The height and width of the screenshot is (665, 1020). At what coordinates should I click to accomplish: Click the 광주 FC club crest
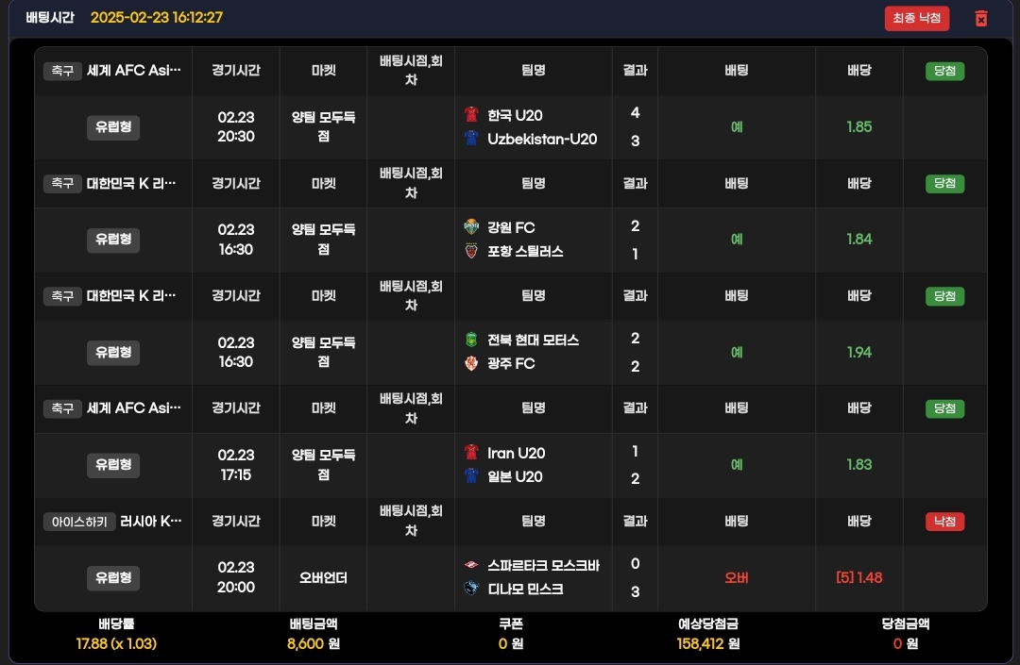tap(471, 363)
